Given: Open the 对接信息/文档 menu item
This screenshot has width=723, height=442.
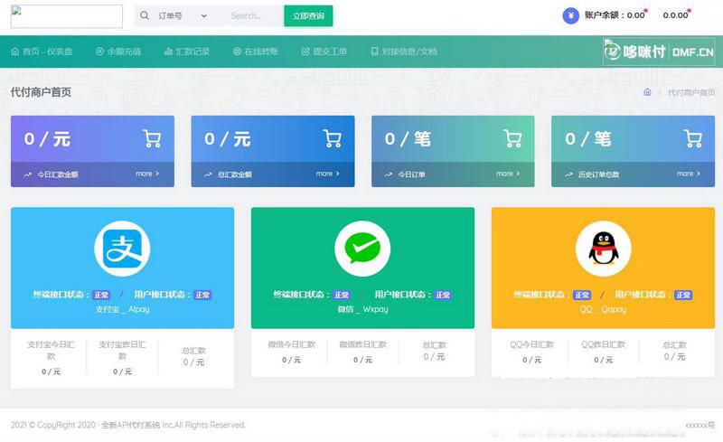Looking at the screenshot, I should [x=403, y=52].
